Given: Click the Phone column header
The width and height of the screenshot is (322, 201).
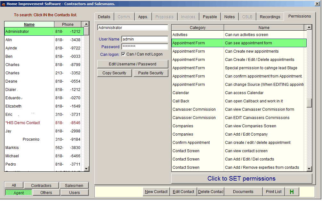Looking at the screenshot, I should coord(68,24).
